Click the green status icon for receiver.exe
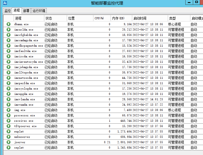 [9, 121]
